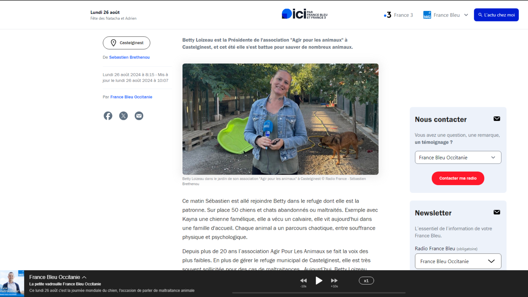Click the France Bleu logo in the header

(427, 15)
